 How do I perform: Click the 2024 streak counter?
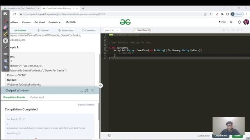pyautogui.click(x=223, y=22)
